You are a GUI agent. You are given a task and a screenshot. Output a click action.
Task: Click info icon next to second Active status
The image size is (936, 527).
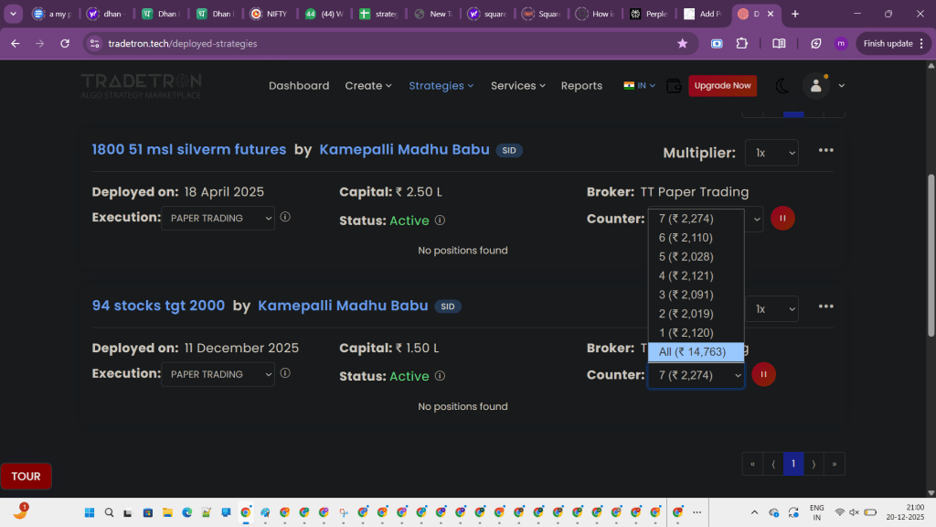tap(440, 376)
